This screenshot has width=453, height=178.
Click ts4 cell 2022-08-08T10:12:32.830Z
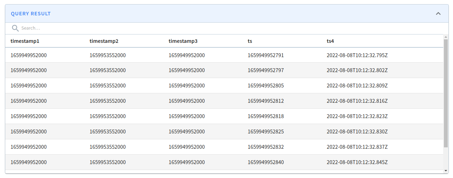point(357,132)
